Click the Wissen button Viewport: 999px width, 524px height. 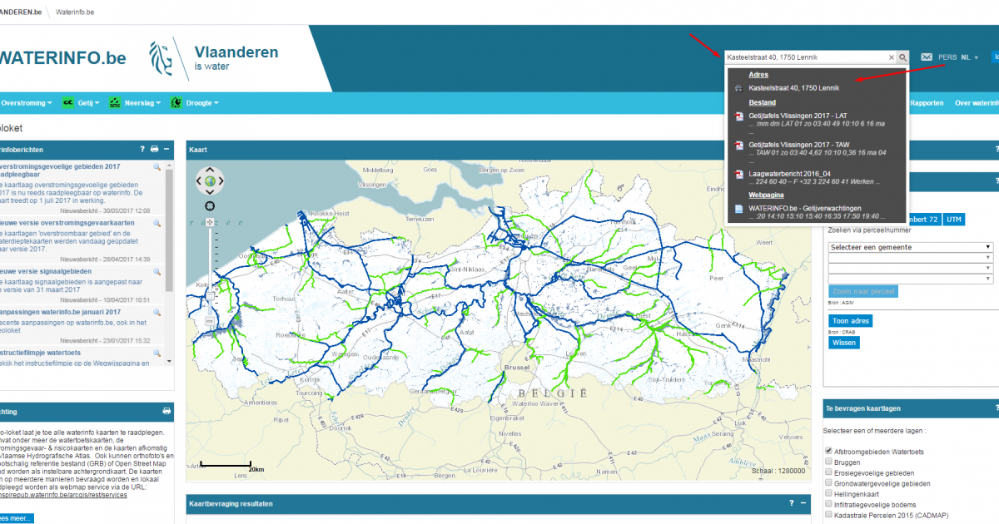(844, 343)
